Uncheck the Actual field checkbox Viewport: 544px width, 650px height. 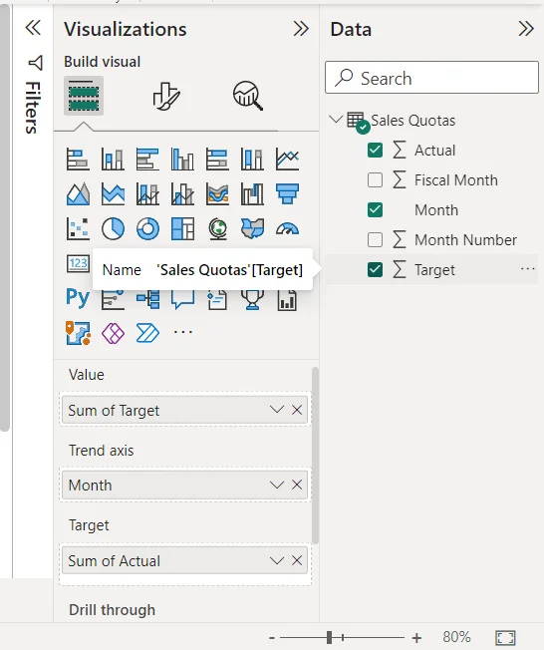(375, 151)
